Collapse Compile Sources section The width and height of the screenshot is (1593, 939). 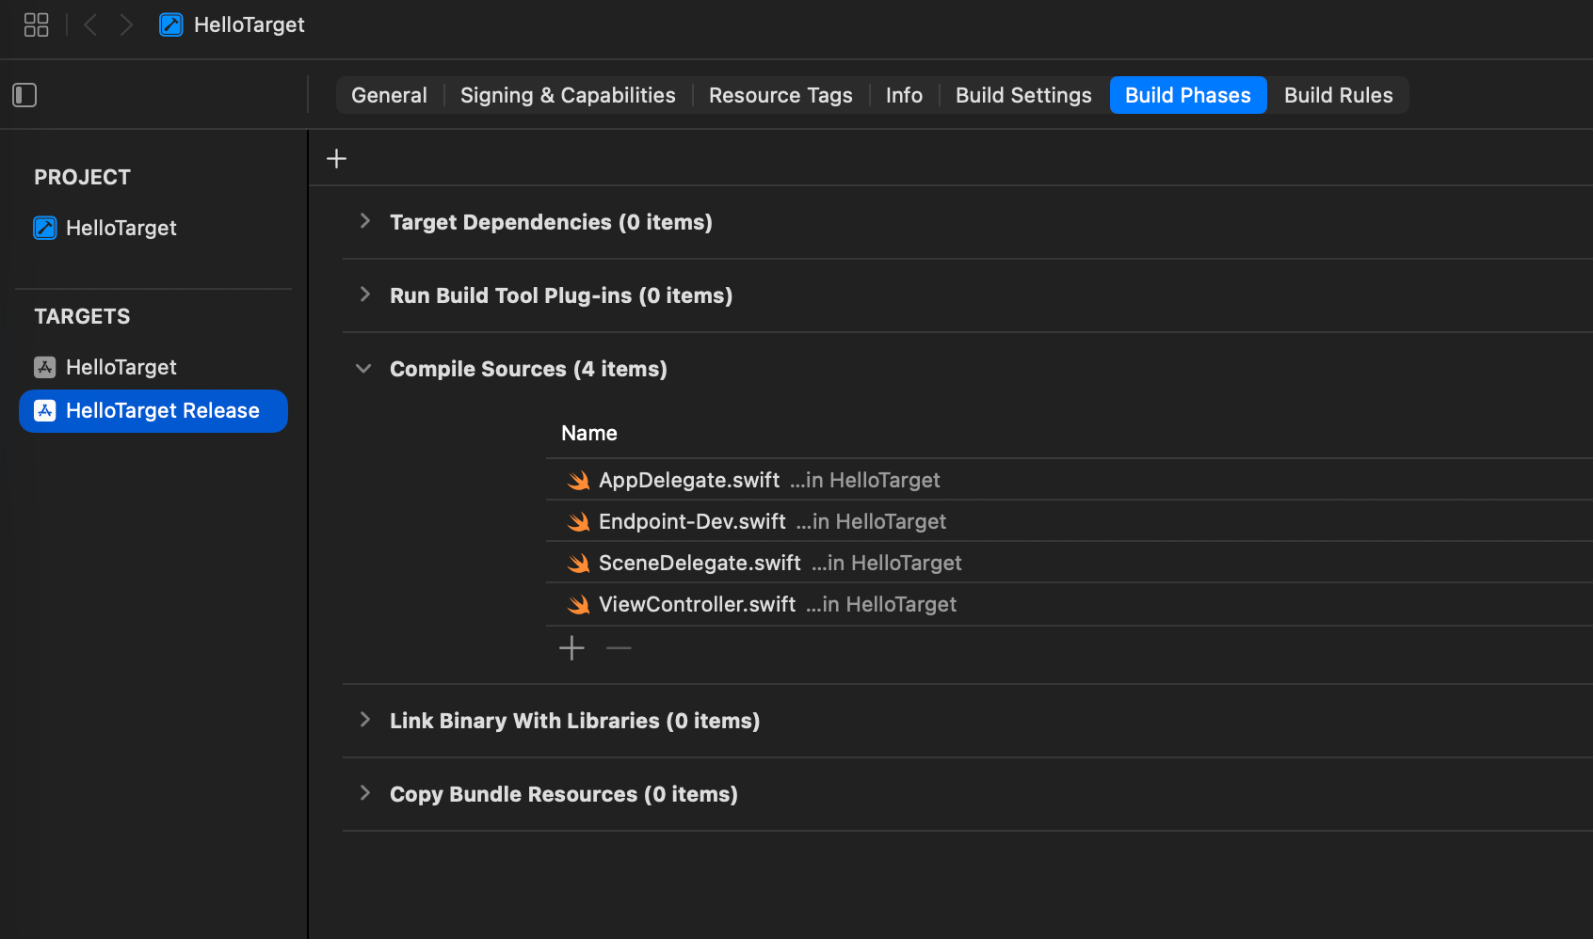[363, 369]
